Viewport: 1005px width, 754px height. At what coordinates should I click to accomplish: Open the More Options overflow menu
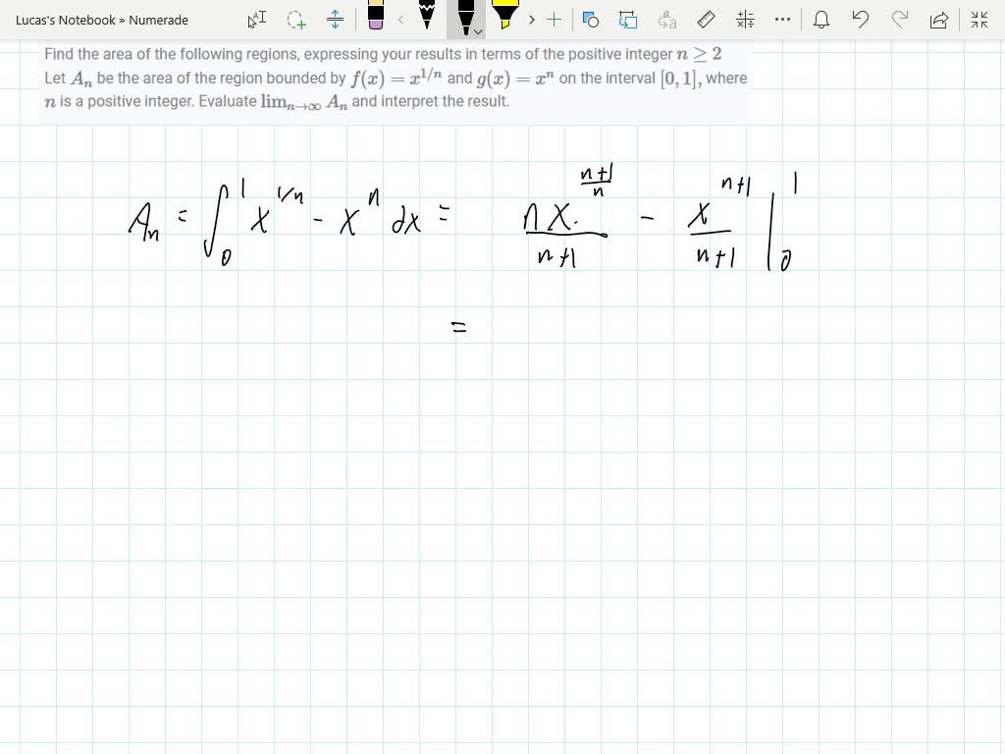[783, 19]
